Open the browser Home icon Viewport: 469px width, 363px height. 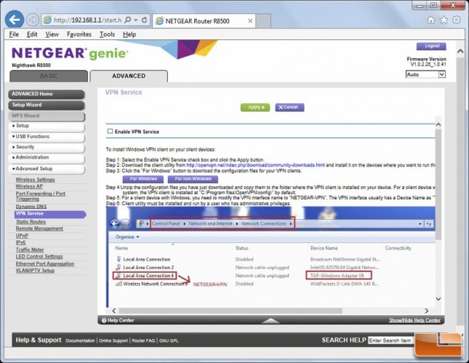click(430, 20)
